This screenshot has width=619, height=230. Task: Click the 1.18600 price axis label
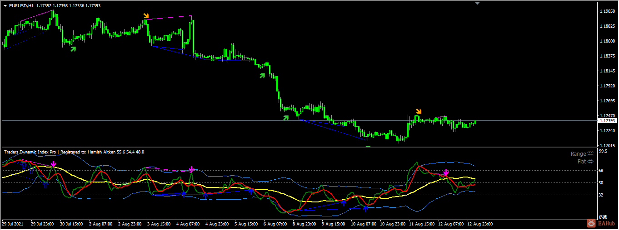pos(608,41)
